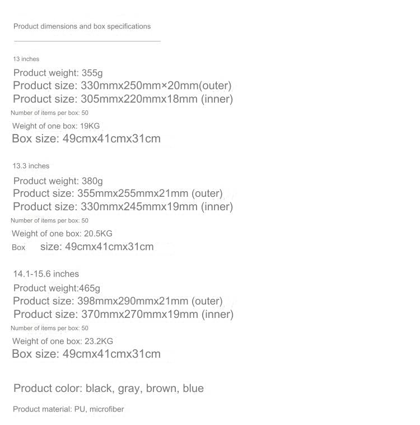Select the '14.1-15.6 inches' section label

click(46, 274)
